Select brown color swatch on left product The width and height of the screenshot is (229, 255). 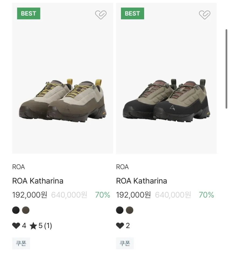click(x=26, y=210)
